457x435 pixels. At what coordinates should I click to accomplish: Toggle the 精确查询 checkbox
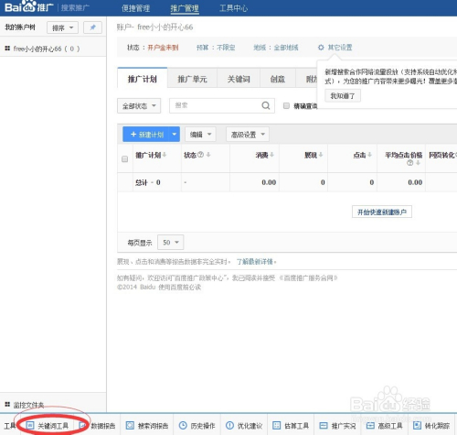click(286, 105)
